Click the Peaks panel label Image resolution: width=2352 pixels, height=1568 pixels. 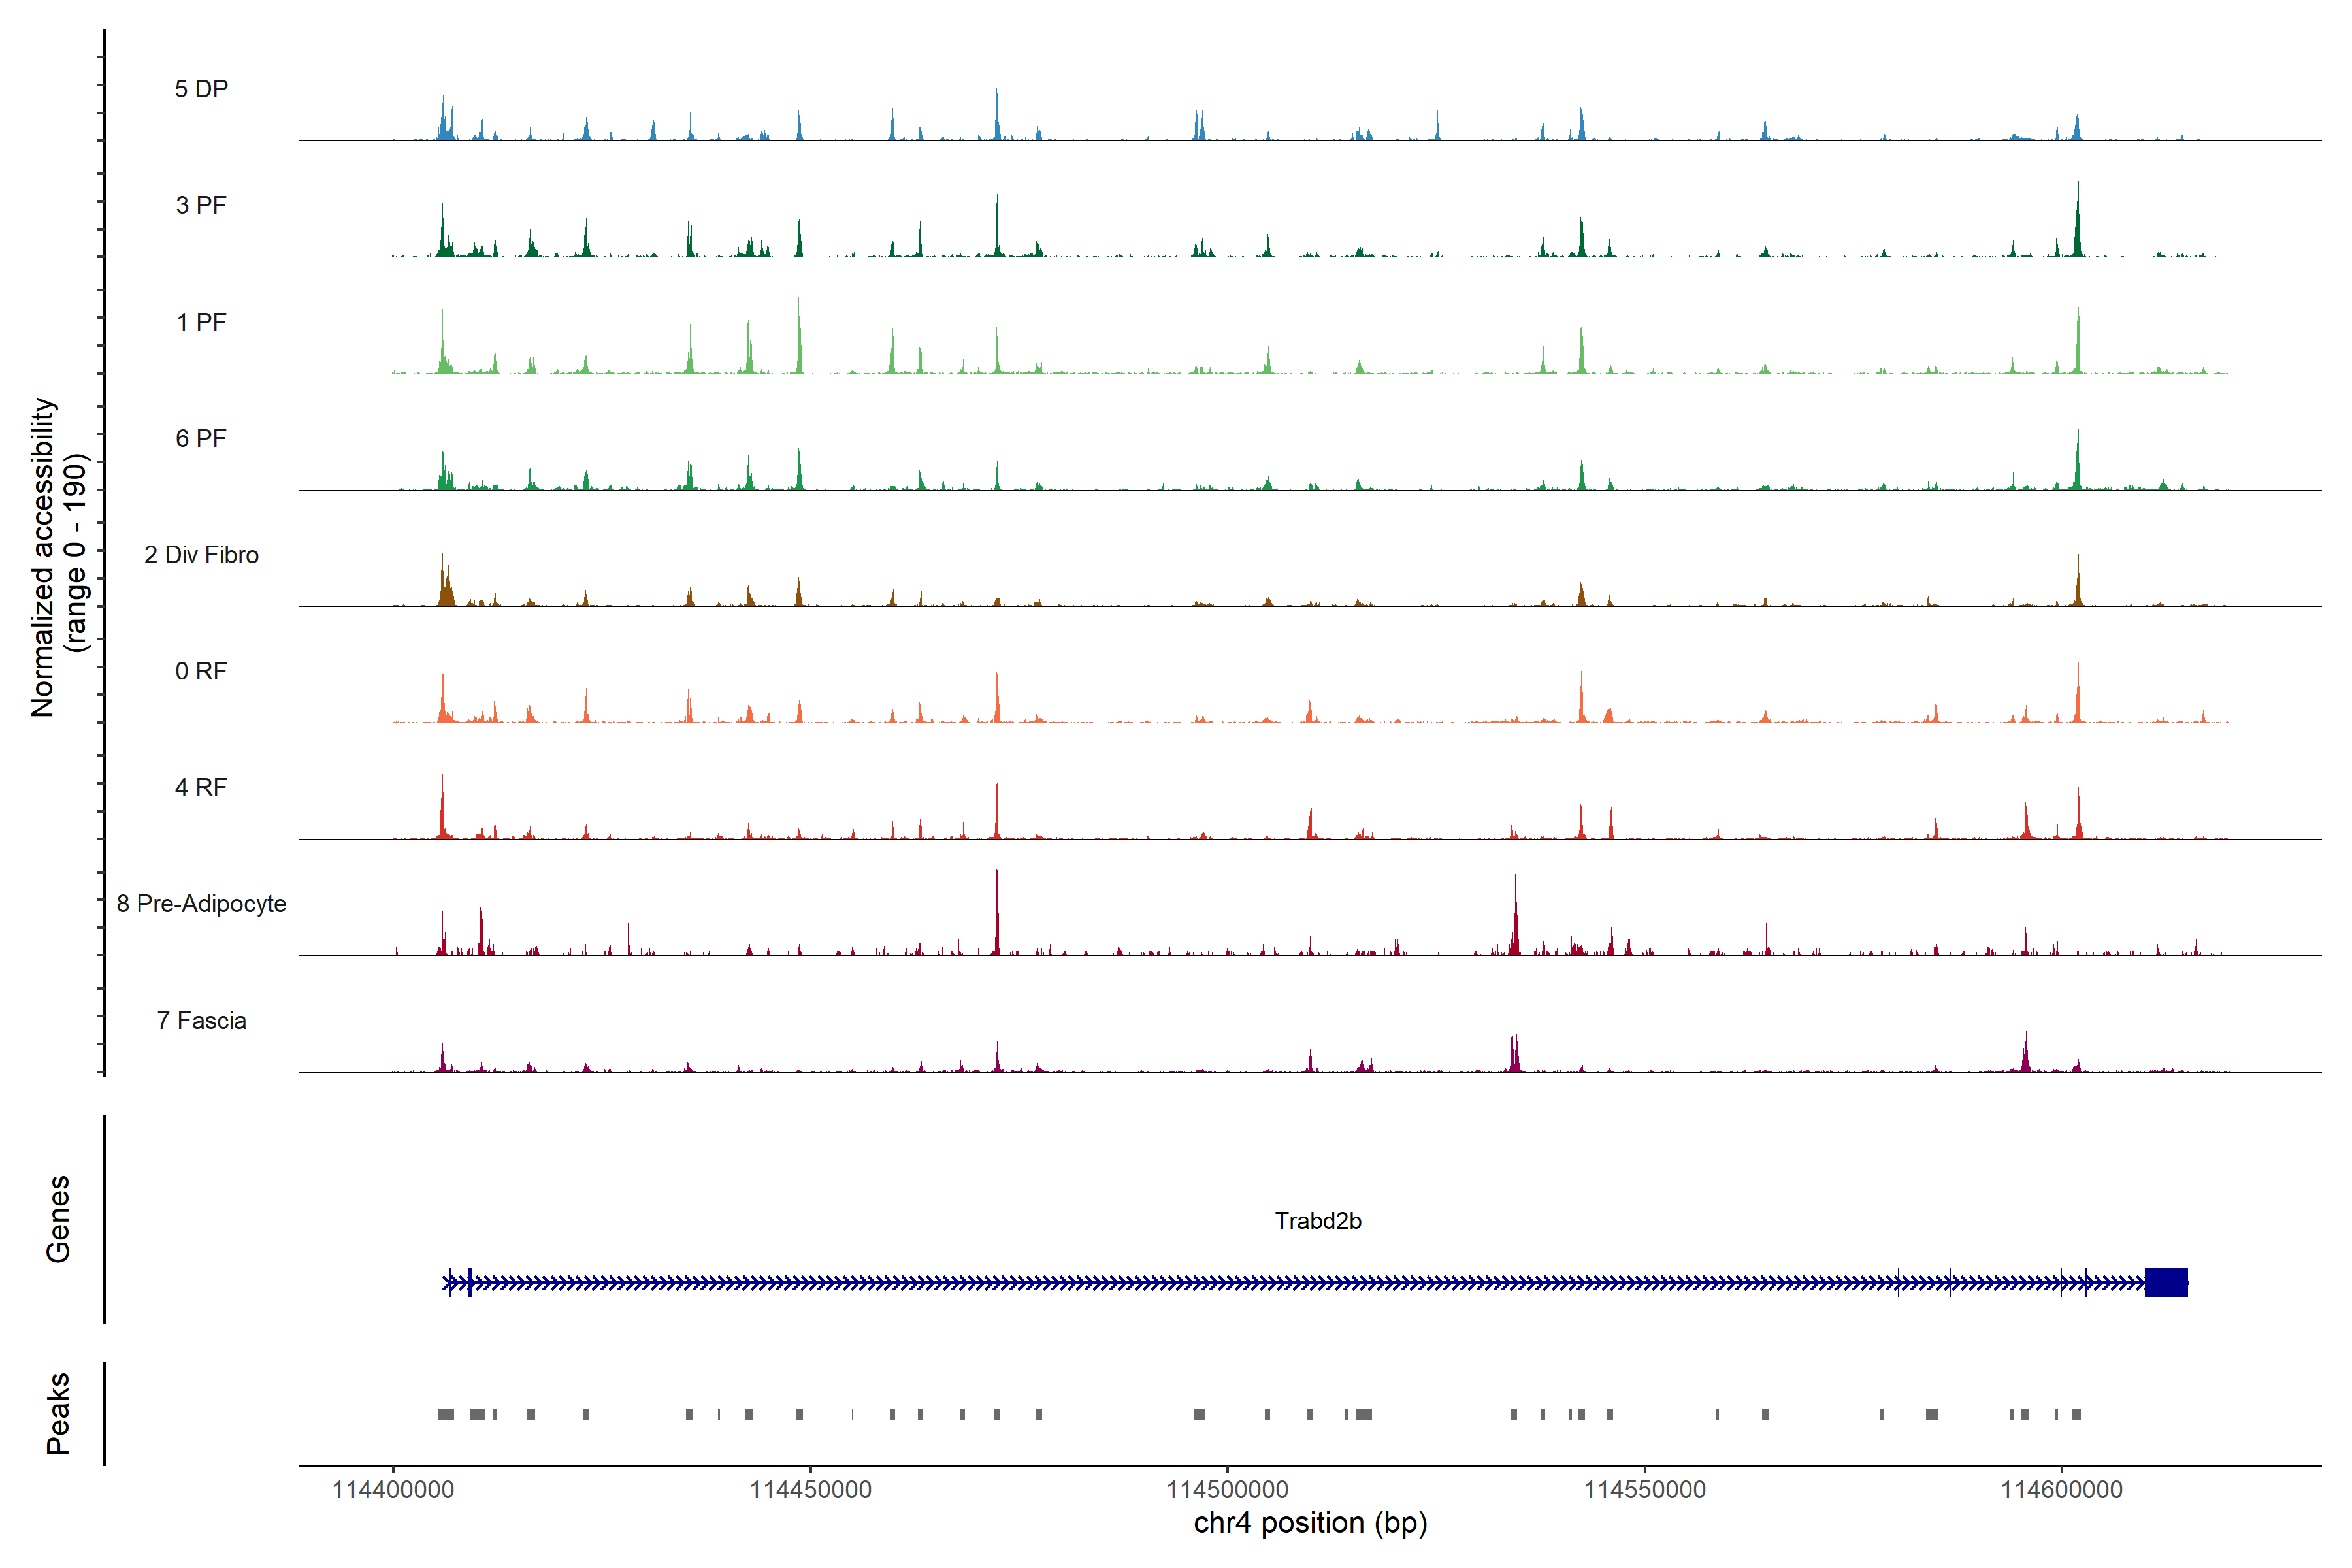[58, 1413]
